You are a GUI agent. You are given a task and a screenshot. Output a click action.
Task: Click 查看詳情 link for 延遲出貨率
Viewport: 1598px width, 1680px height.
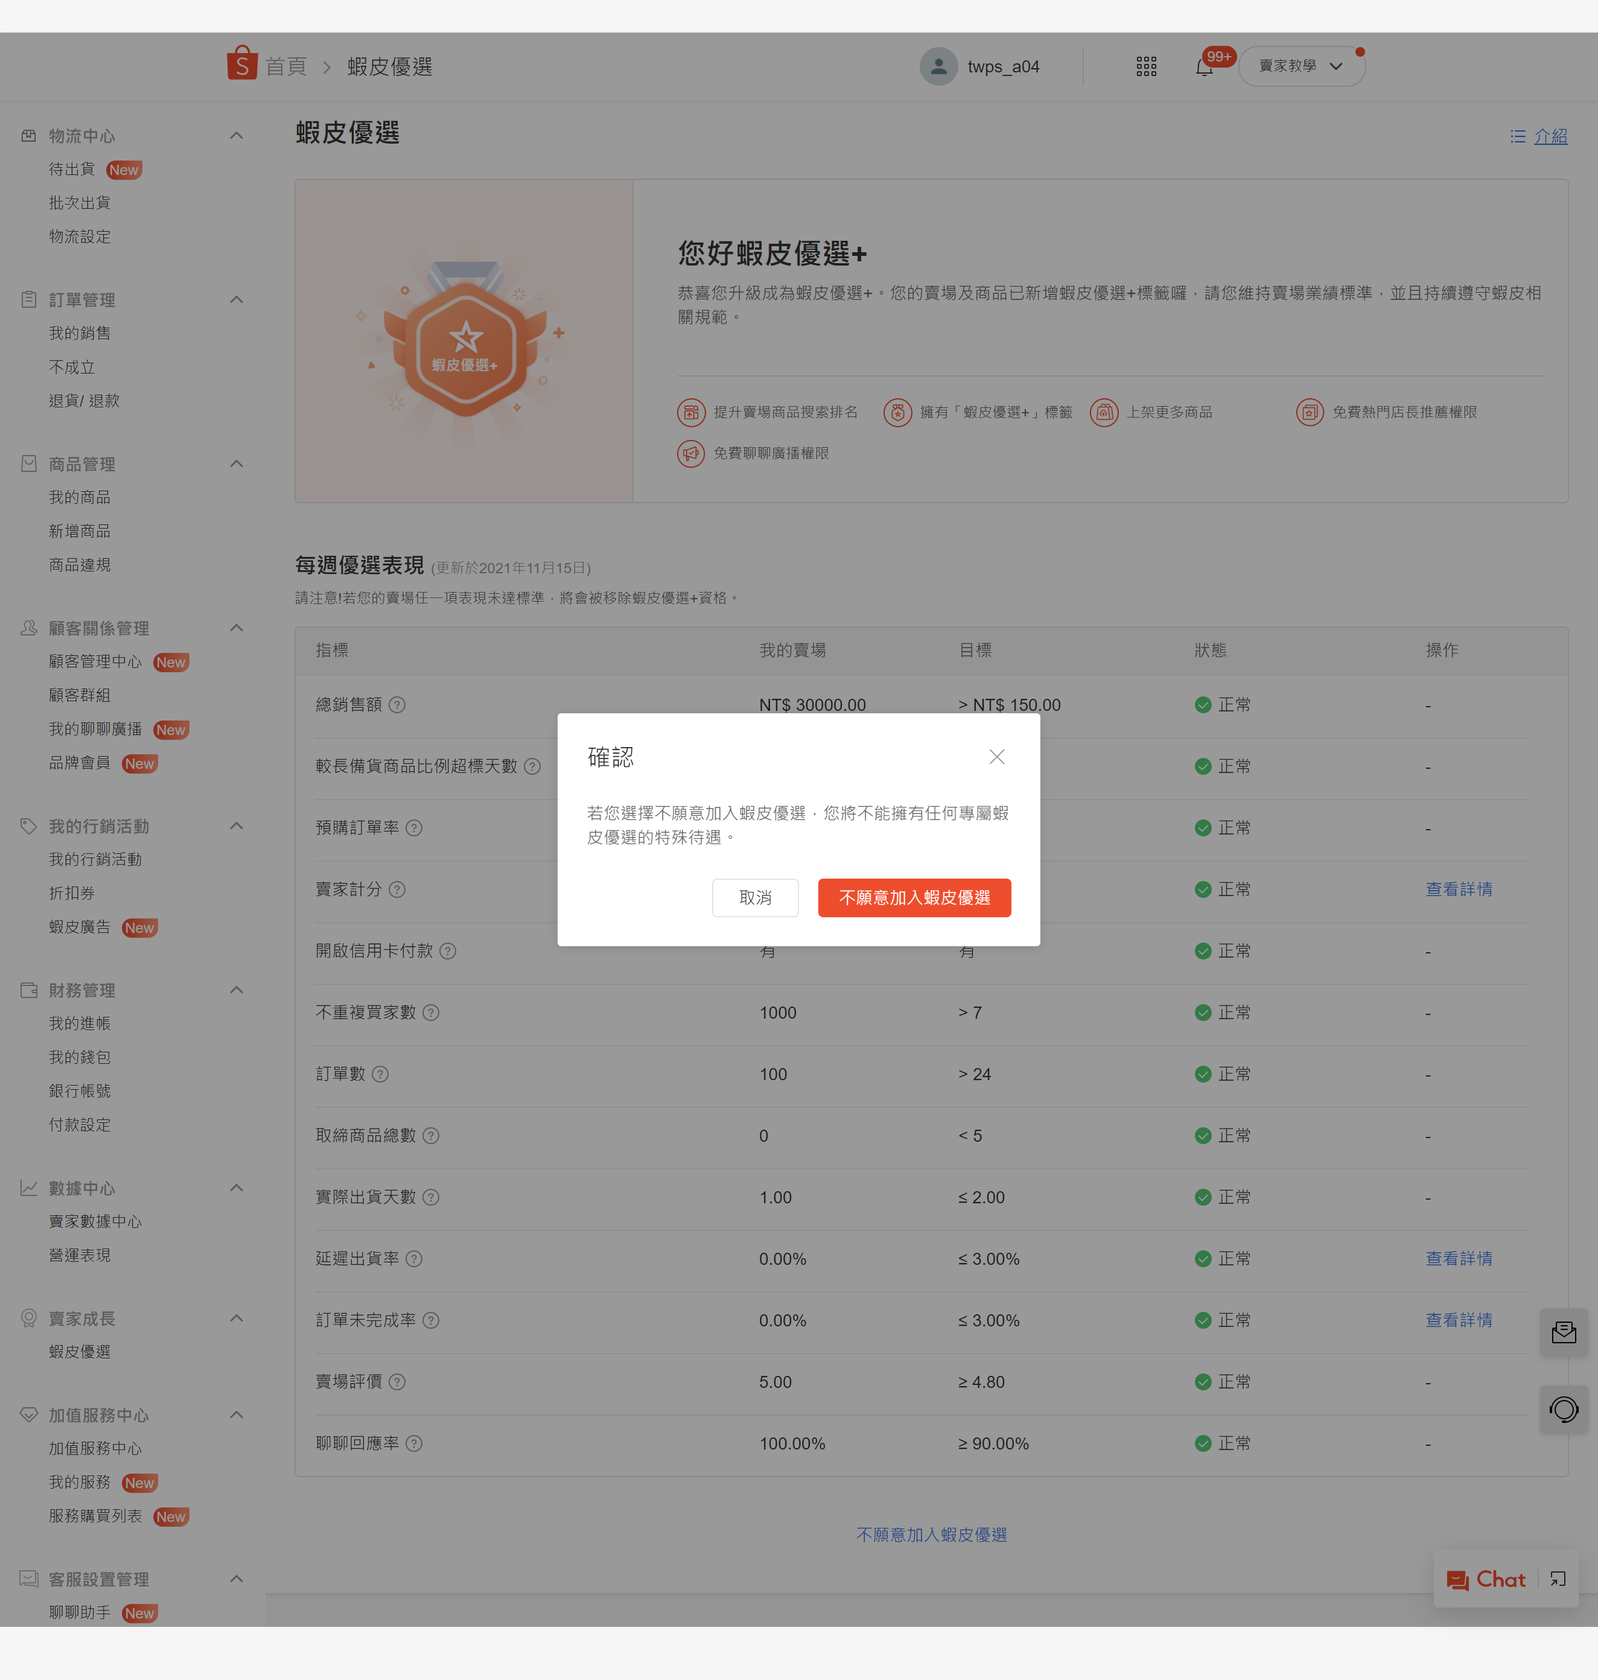coord(1459,1258)
